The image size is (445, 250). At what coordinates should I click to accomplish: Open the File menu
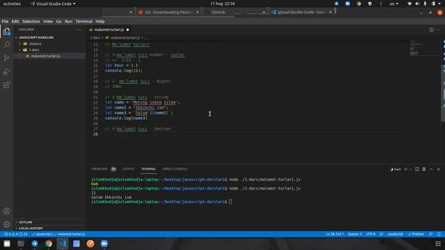5,22
